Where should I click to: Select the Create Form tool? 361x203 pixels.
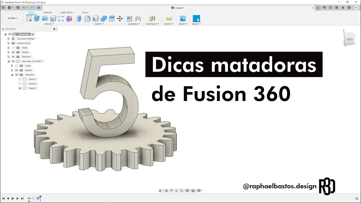[69, 19]
